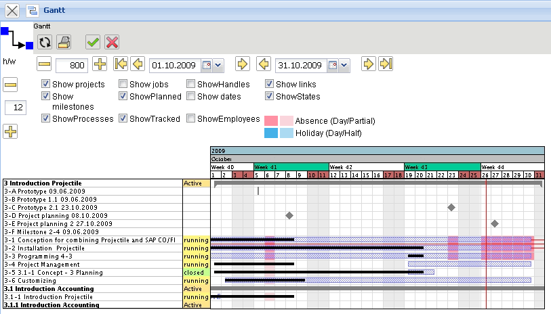The width and height of the screenshot is (551, 314).
Task: Decrease chart width with minus icon
Action: 44,64
